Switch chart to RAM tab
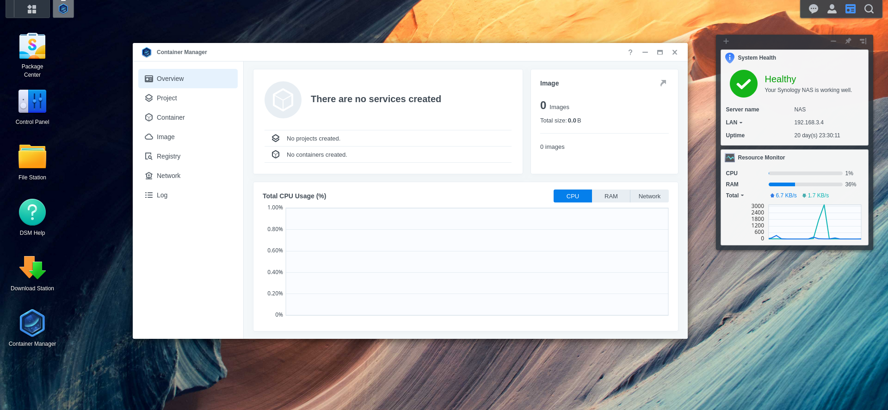Viewport: 888px width, 410px height. point(611,196)
